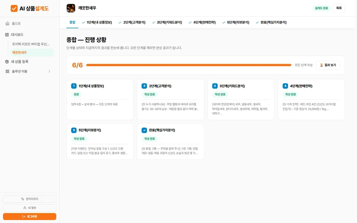Click 작성 완료 badge on the 3단계 card

click(220, 94)
